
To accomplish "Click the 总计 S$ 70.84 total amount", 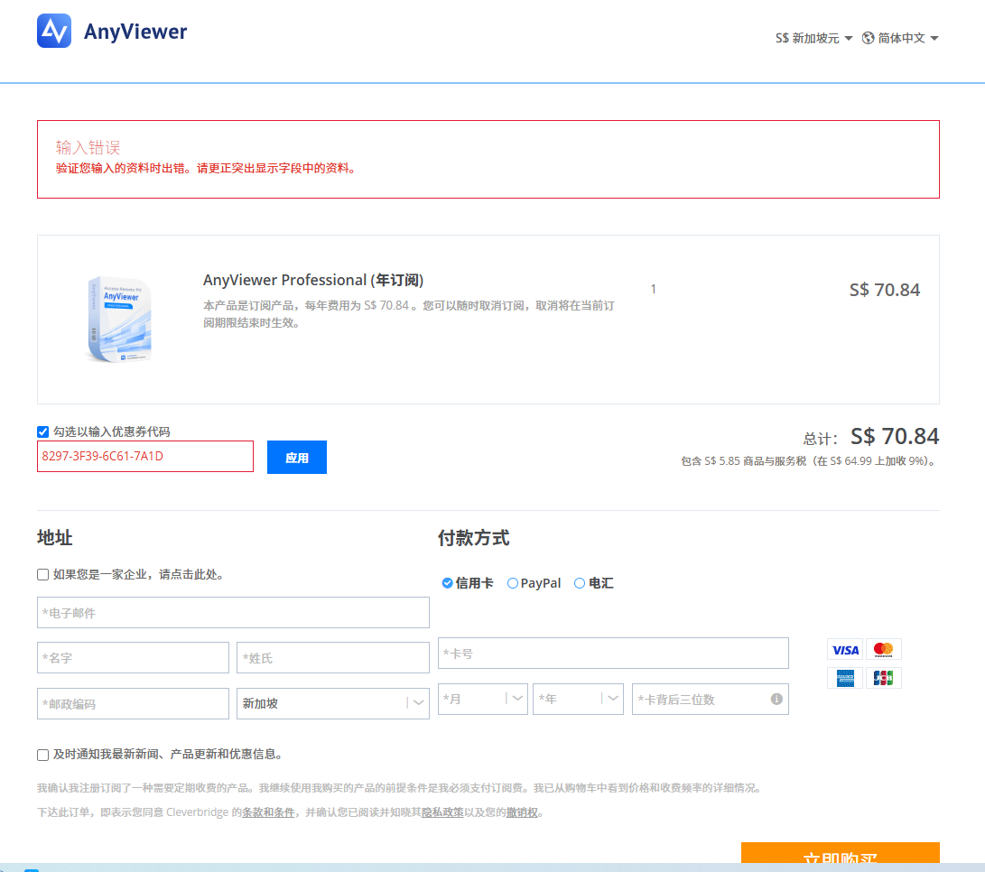I will tap(870, 437).
